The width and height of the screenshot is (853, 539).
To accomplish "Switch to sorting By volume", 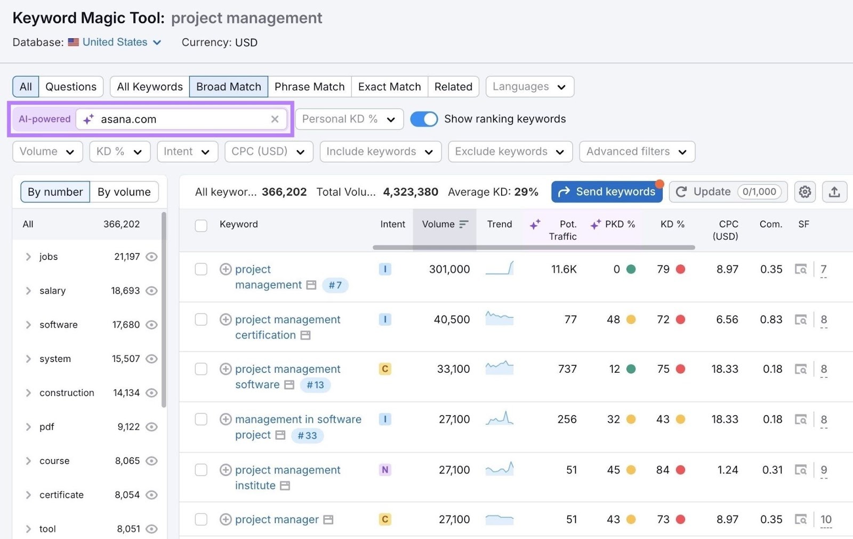I will click(124, 191).
